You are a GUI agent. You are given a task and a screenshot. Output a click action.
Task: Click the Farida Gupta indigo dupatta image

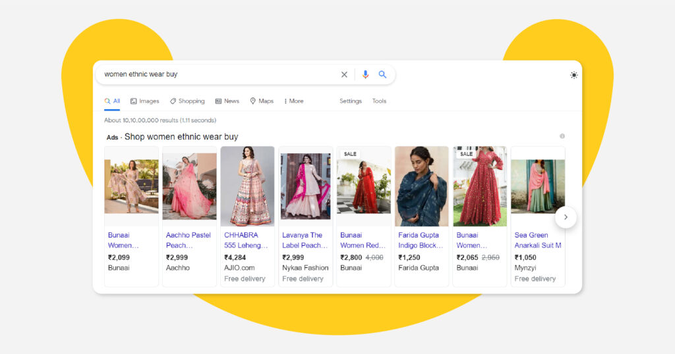pos(422,186)
